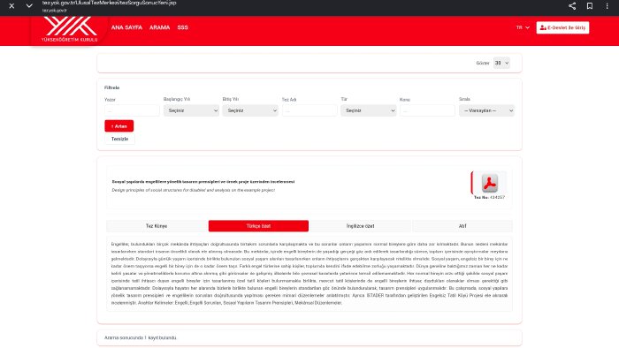Click the Yükseköğretim Kurulu logo

[70, 29]
